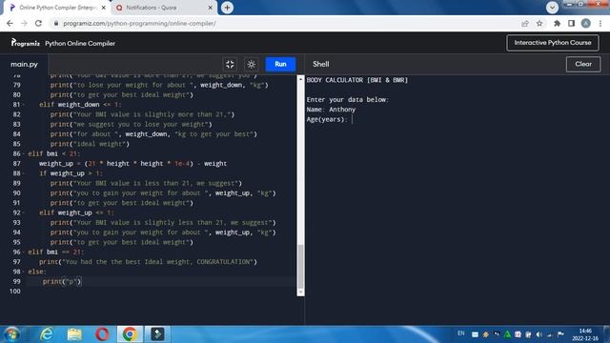Image resolution: width=610 pixels, height=343 pixels.
Task: Click the Chrome taskbar icon
Action: coord(130,334)
